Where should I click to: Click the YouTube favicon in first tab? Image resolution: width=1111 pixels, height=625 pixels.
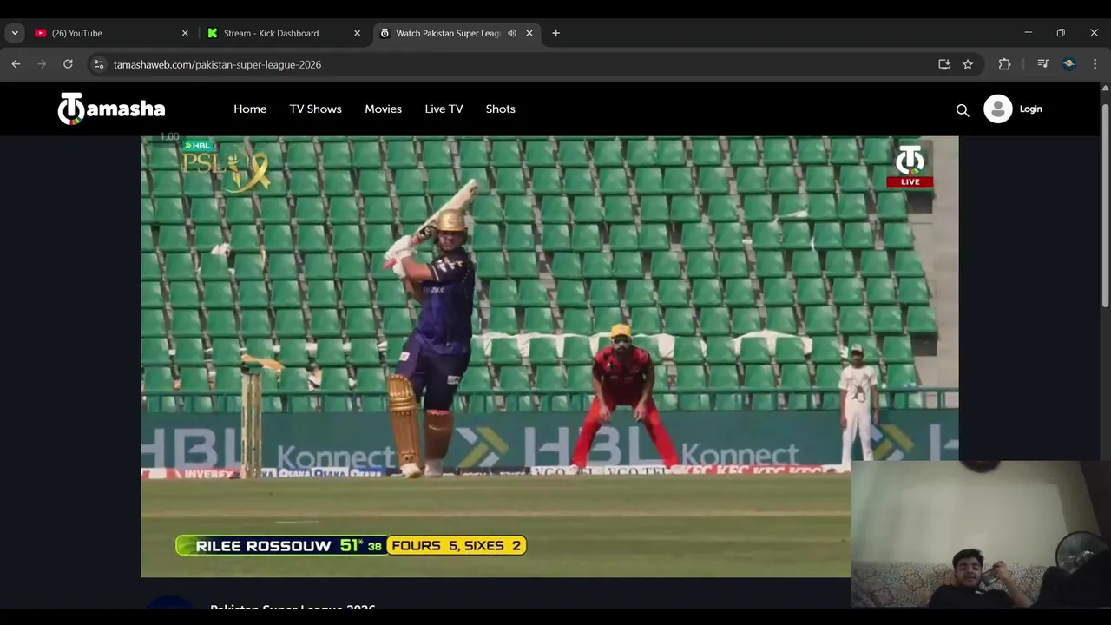click(x=41, y=33)
